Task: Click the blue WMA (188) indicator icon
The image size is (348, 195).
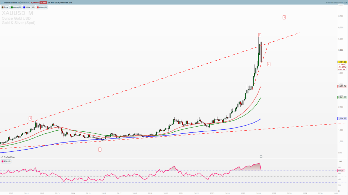Action: (x=24, y=7)
